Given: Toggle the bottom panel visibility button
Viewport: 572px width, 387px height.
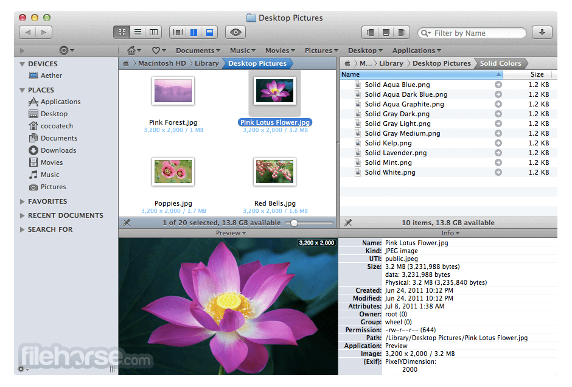Looking at the screenshot, I should pyautogui.click(x=386, y=32).
